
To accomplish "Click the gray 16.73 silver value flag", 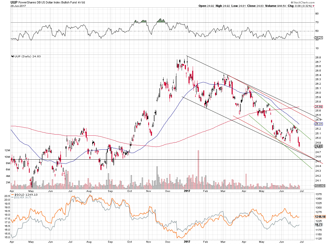I will click(x=318, y=225).
